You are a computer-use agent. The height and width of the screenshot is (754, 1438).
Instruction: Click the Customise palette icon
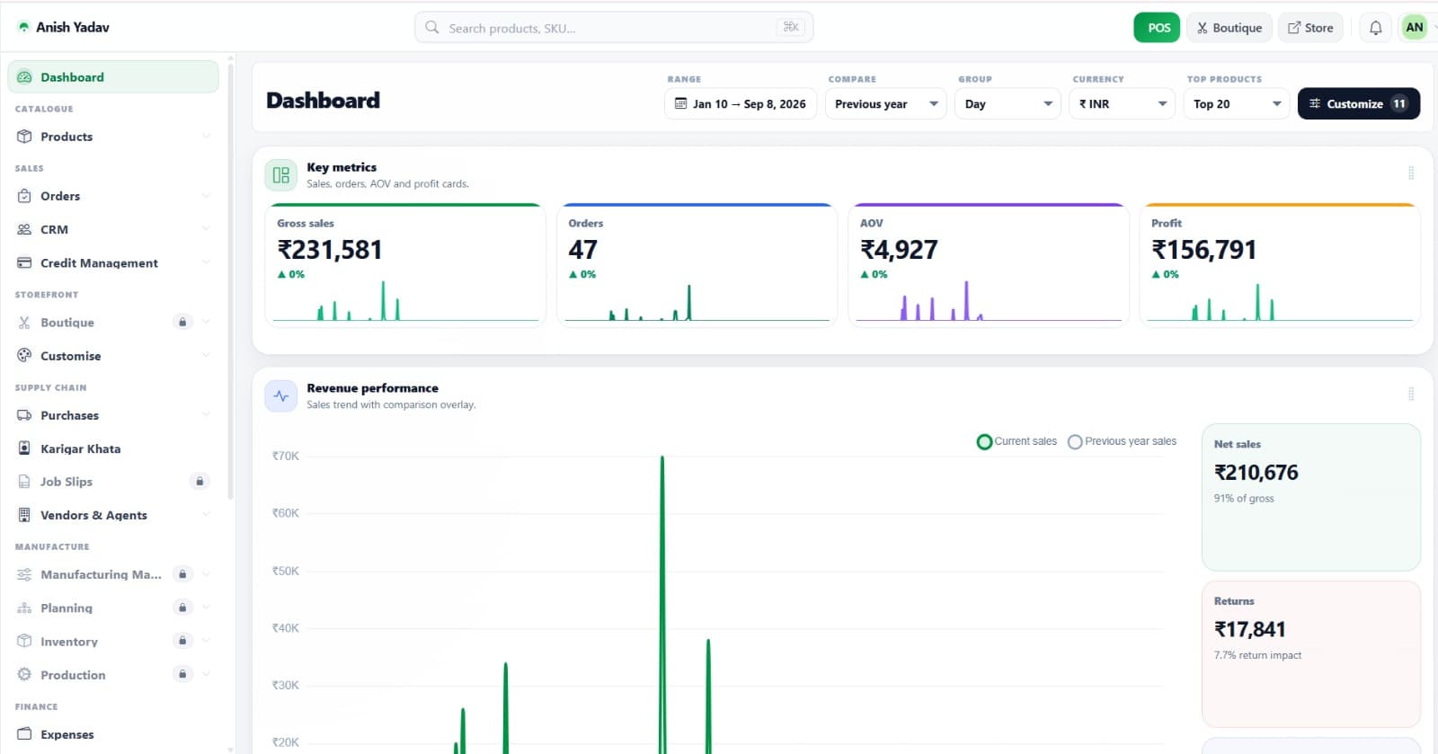tap(24, 356)
